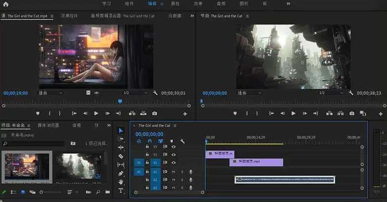The width and height of the screenshot is (387, 202).
Task: Open Source monitor settings wrench
Action: (x=155, y=93)
